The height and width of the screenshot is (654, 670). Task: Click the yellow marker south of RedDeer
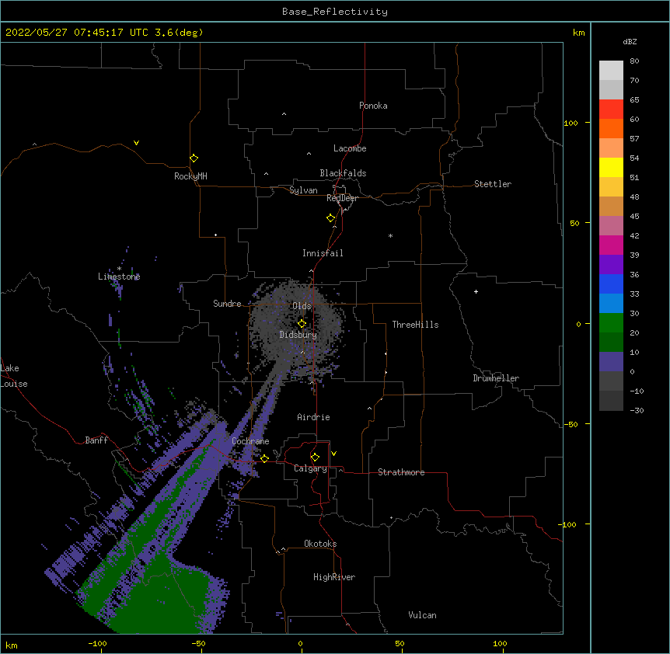[x=331, y=218]
